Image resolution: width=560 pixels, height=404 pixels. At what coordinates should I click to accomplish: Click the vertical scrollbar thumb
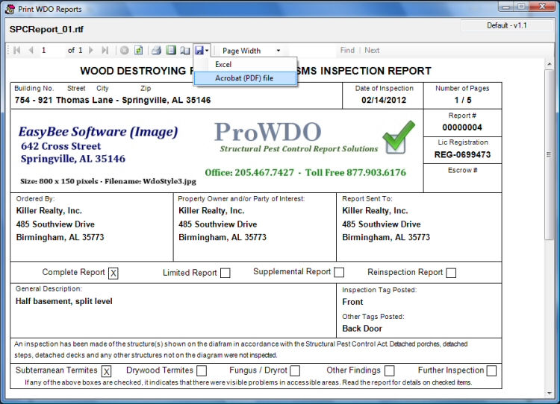pyautogui.click(x=549, y=155)
